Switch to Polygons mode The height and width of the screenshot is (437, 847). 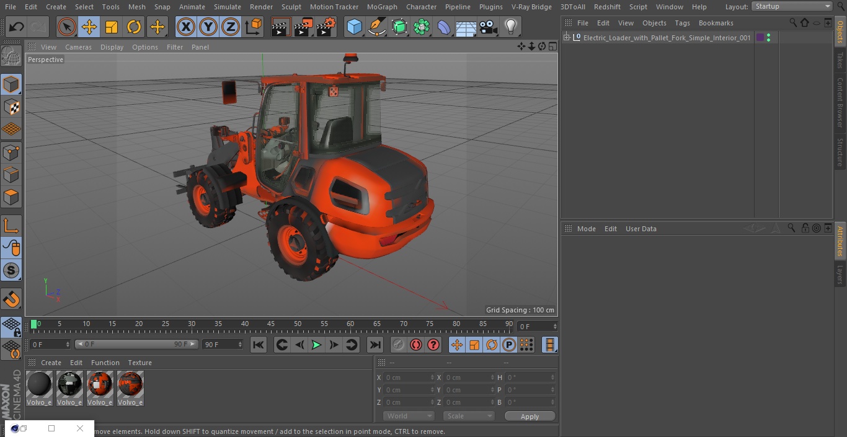click(11, 198)
